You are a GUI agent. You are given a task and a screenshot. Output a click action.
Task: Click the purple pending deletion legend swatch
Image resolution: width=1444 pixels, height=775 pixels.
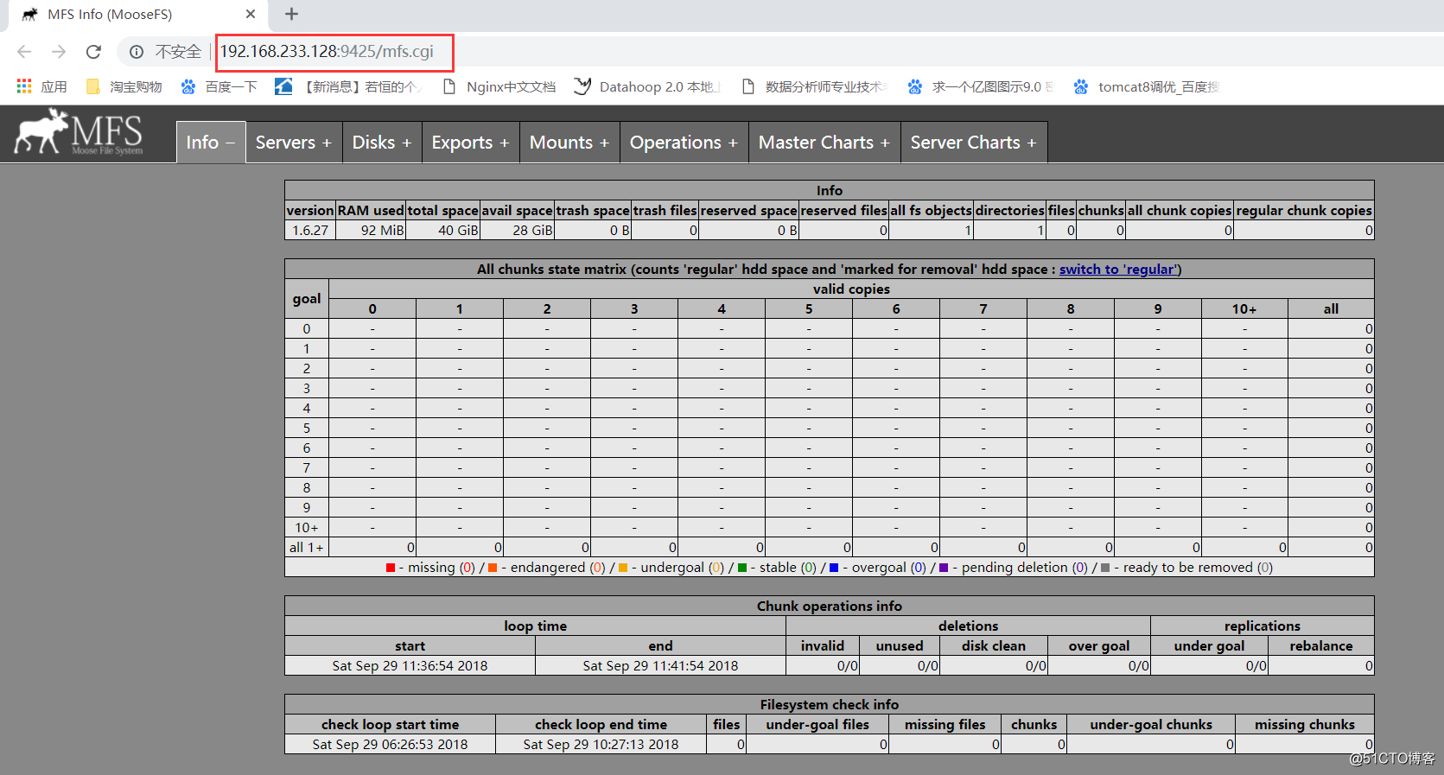[944, 568]
